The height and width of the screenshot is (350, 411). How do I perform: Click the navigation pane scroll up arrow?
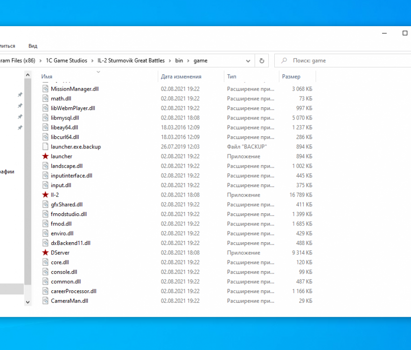point(28,75)
